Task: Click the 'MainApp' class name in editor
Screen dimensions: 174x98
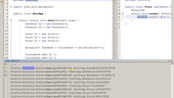Action: [38, 14]
